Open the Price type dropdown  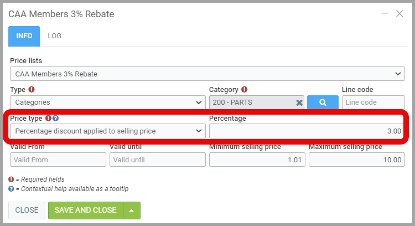[x=108, y=131]
